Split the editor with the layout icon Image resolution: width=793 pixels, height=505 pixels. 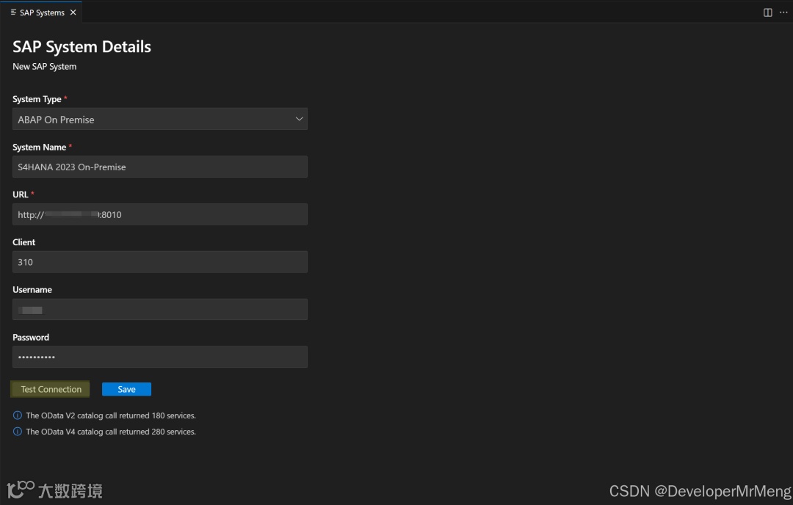[x=767, y=12]
